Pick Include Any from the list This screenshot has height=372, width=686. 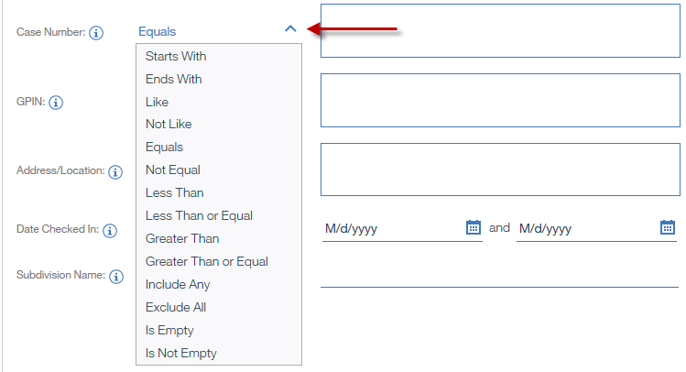point(178,284)
